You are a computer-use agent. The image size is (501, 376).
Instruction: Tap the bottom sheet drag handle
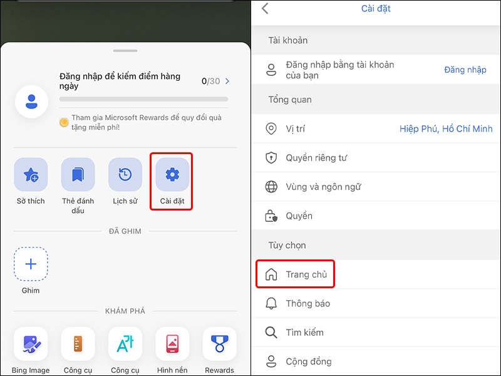[125, 51]
